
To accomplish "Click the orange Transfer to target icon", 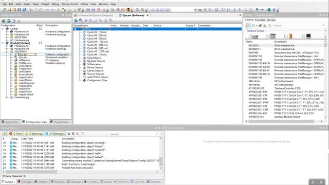I will click(128, 10).
